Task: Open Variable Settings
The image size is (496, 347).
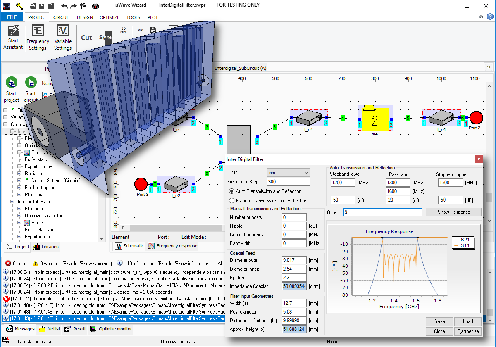Action: [63, 38]
